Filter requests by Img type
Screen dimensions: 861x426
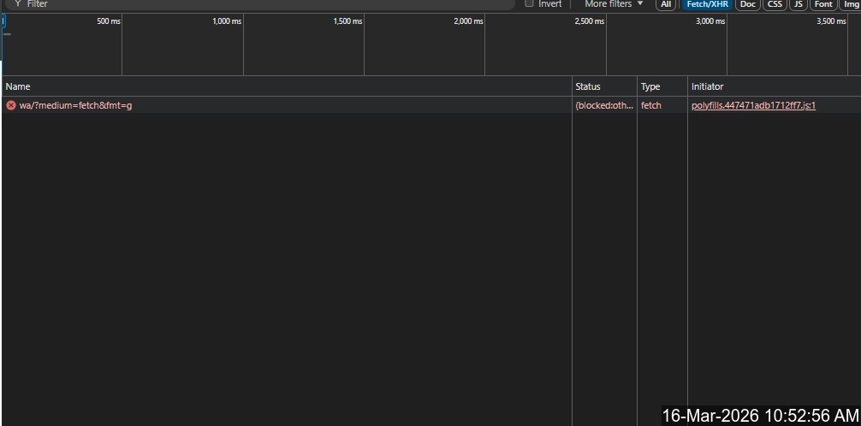[x=851, y=4]
